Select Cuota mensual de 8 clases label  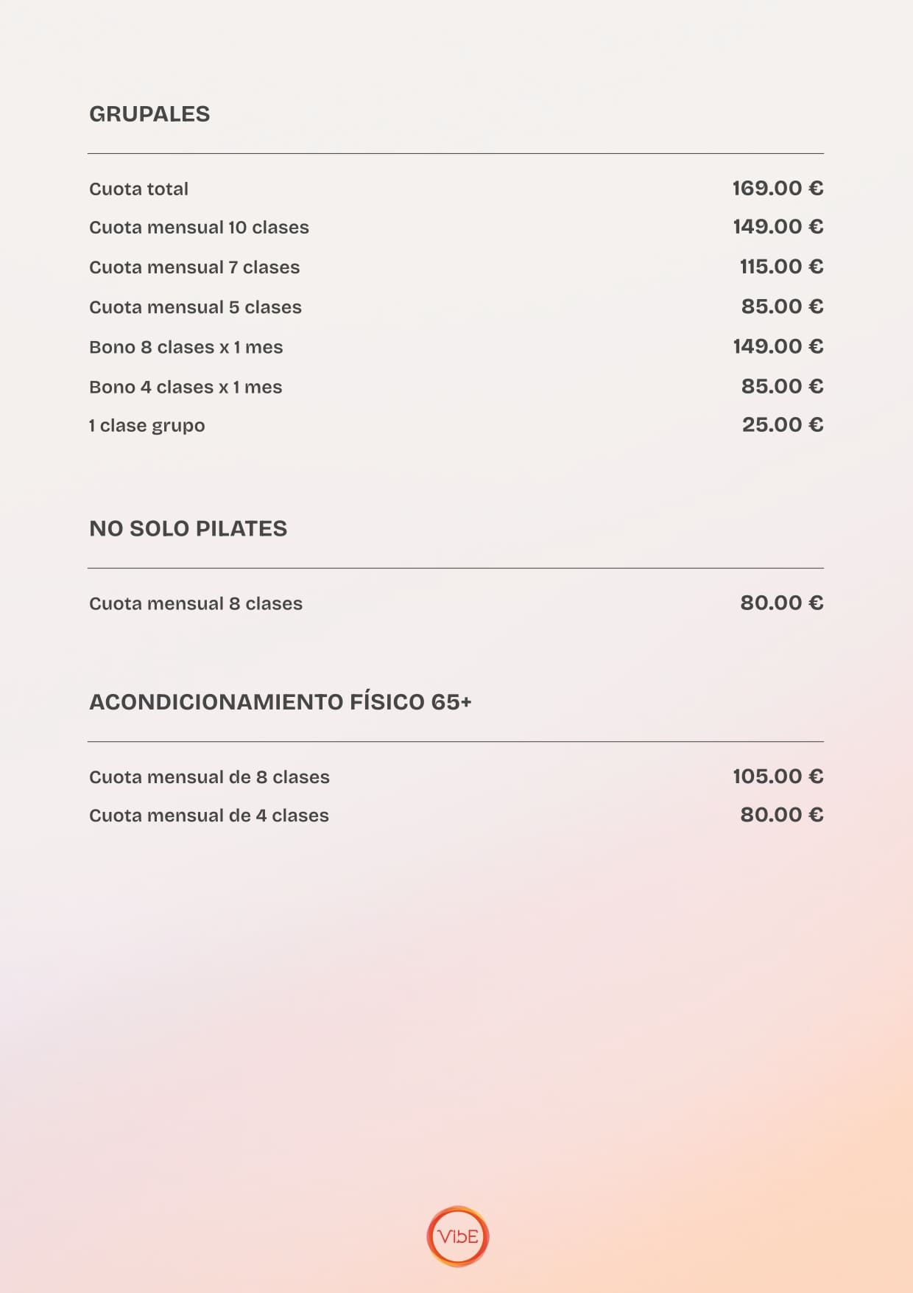pos(209,777)
